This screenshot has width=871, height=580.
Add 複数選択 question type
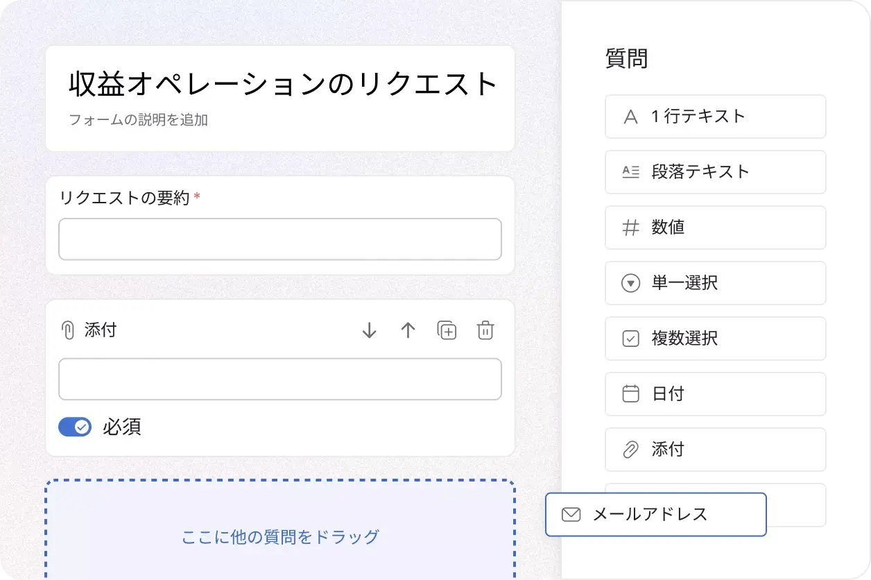click(x=716, y=339)
